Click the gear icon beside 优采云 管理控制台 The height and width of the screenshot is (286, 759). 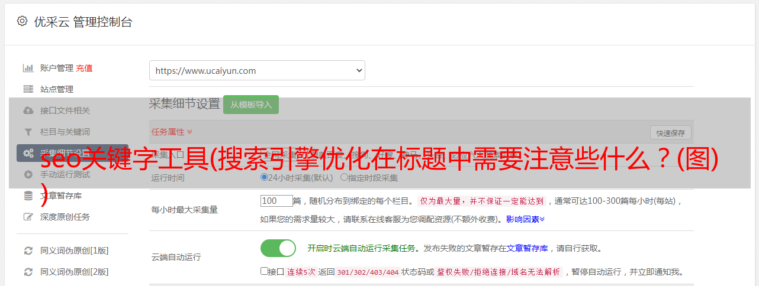click(x=22, y=21)
